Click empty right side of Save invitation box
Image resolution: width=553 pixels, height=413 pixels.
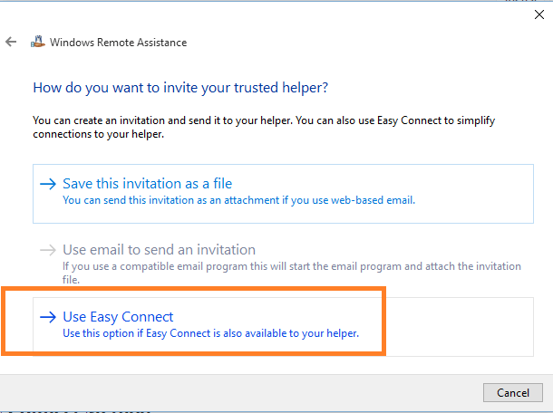[x=476, y=194]
